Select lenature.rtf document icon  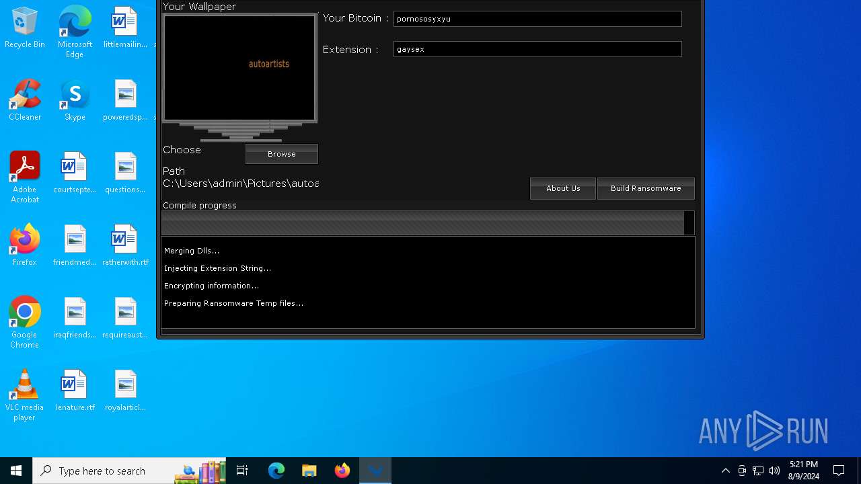tap(75, 391)
